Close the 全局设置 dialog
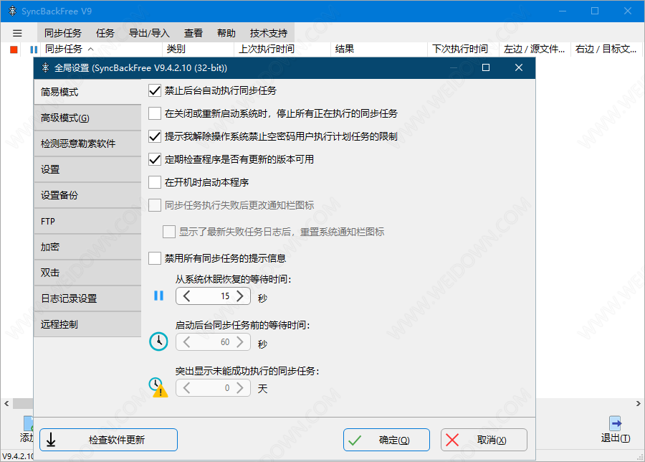This screenshot has width=645, height=462. click(519, 67)
